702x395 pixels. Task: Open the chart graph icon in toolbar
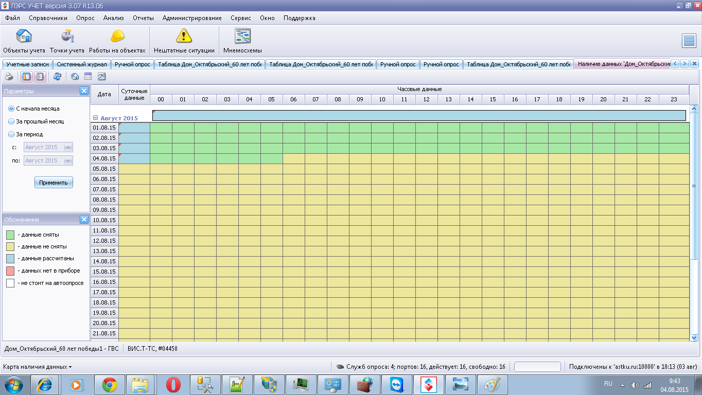101,77
